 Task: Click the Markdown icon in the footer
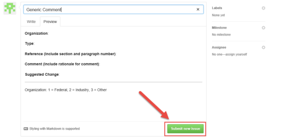[x=26, y=129]
